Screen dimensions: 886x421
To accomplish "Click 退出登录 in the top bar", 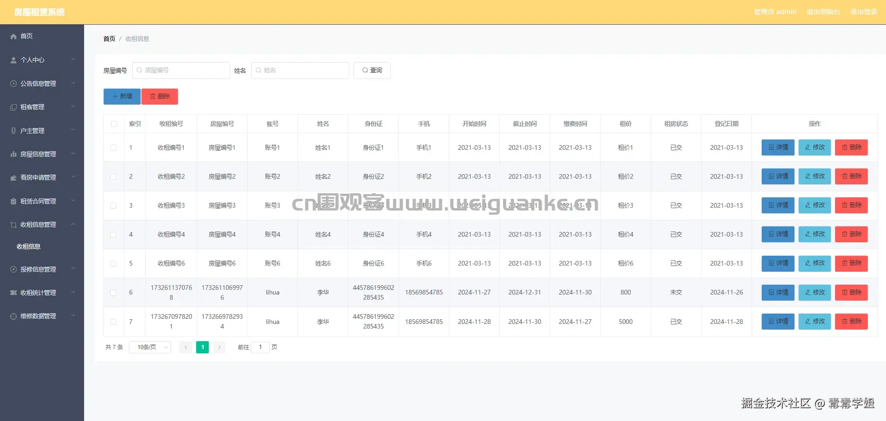I will pos(864,12).
